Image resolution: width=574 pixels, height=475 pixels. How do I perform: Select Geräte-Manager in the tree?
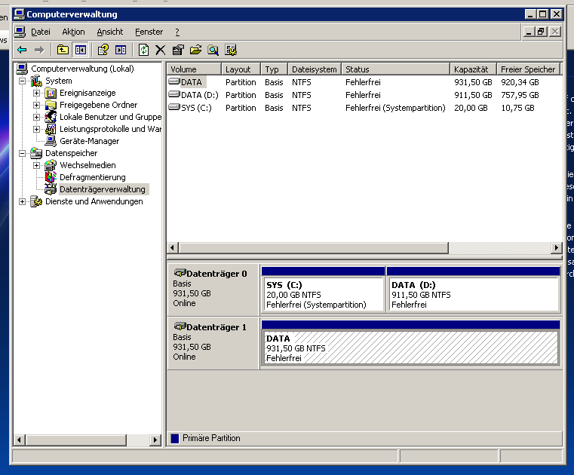click(89, 141)
